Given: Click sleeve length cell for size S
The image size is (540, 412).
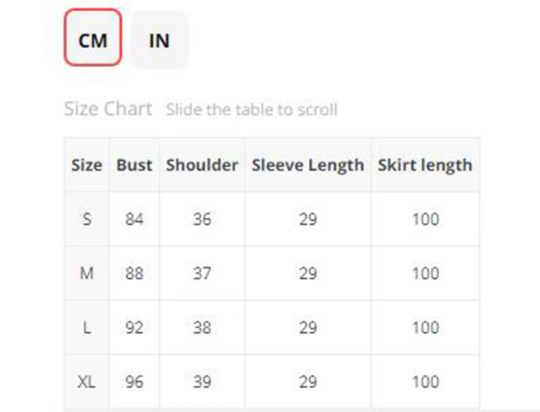Looking at the screenshot, I should point(308,219).
